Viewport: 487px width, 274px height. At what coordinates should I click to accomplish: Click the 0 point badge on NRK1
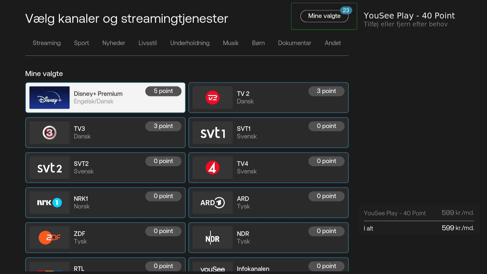pos(163,196)
